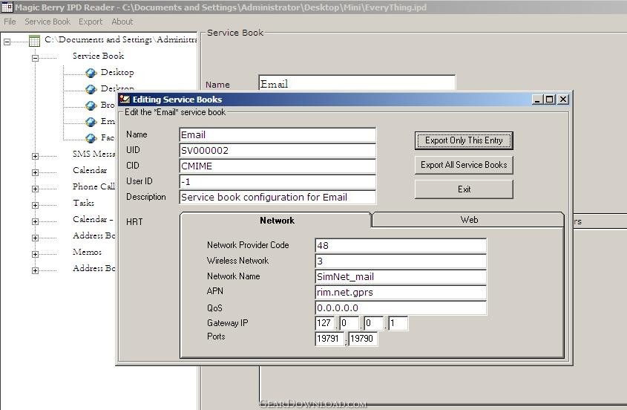Expand the Tasks tree node
This screenshot has height=410, width=627.
tap(35, 205)
